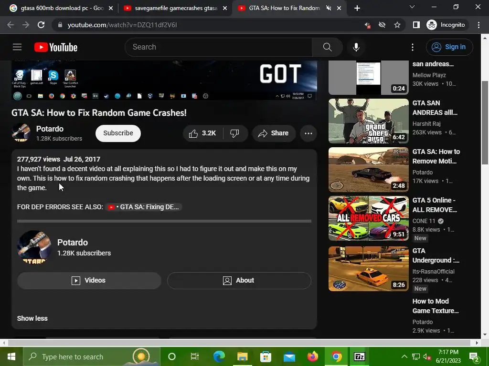This screenshot has width=489, height=366.
Task: Start voice search with microphone icon
Action: pos(356,47)
